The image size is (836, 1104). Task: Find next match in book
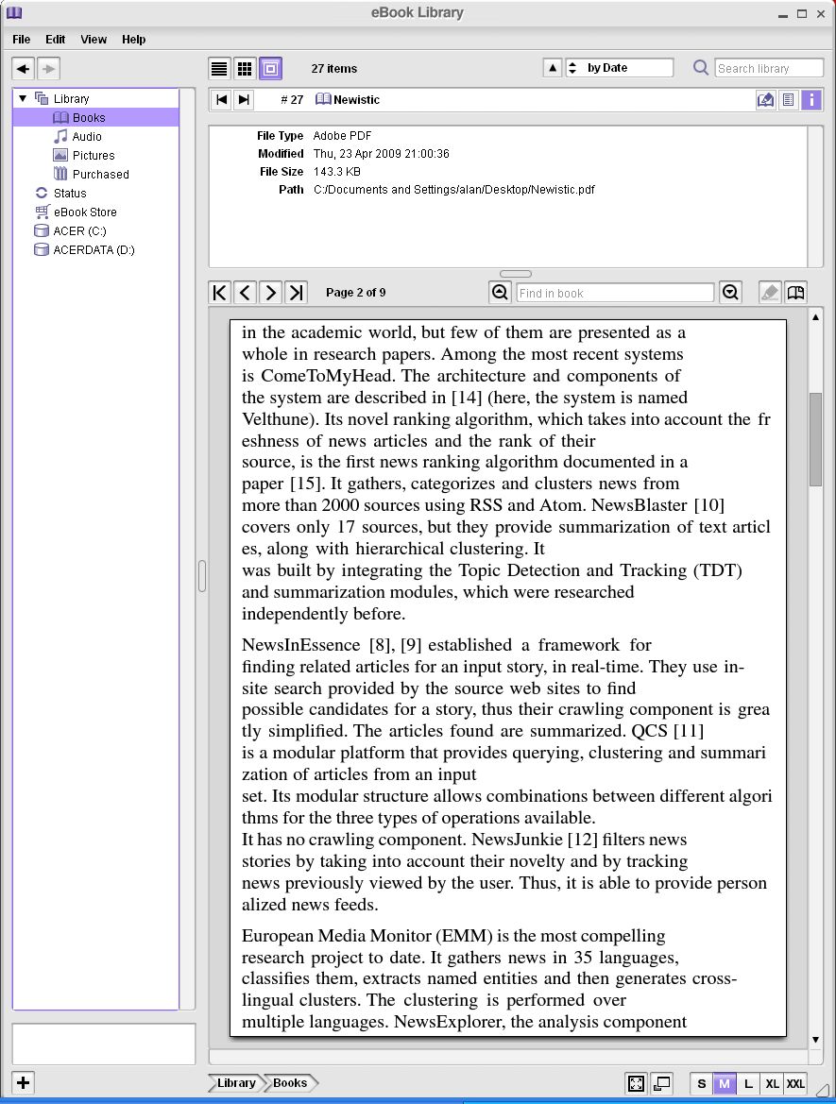(x=730, y=292)
